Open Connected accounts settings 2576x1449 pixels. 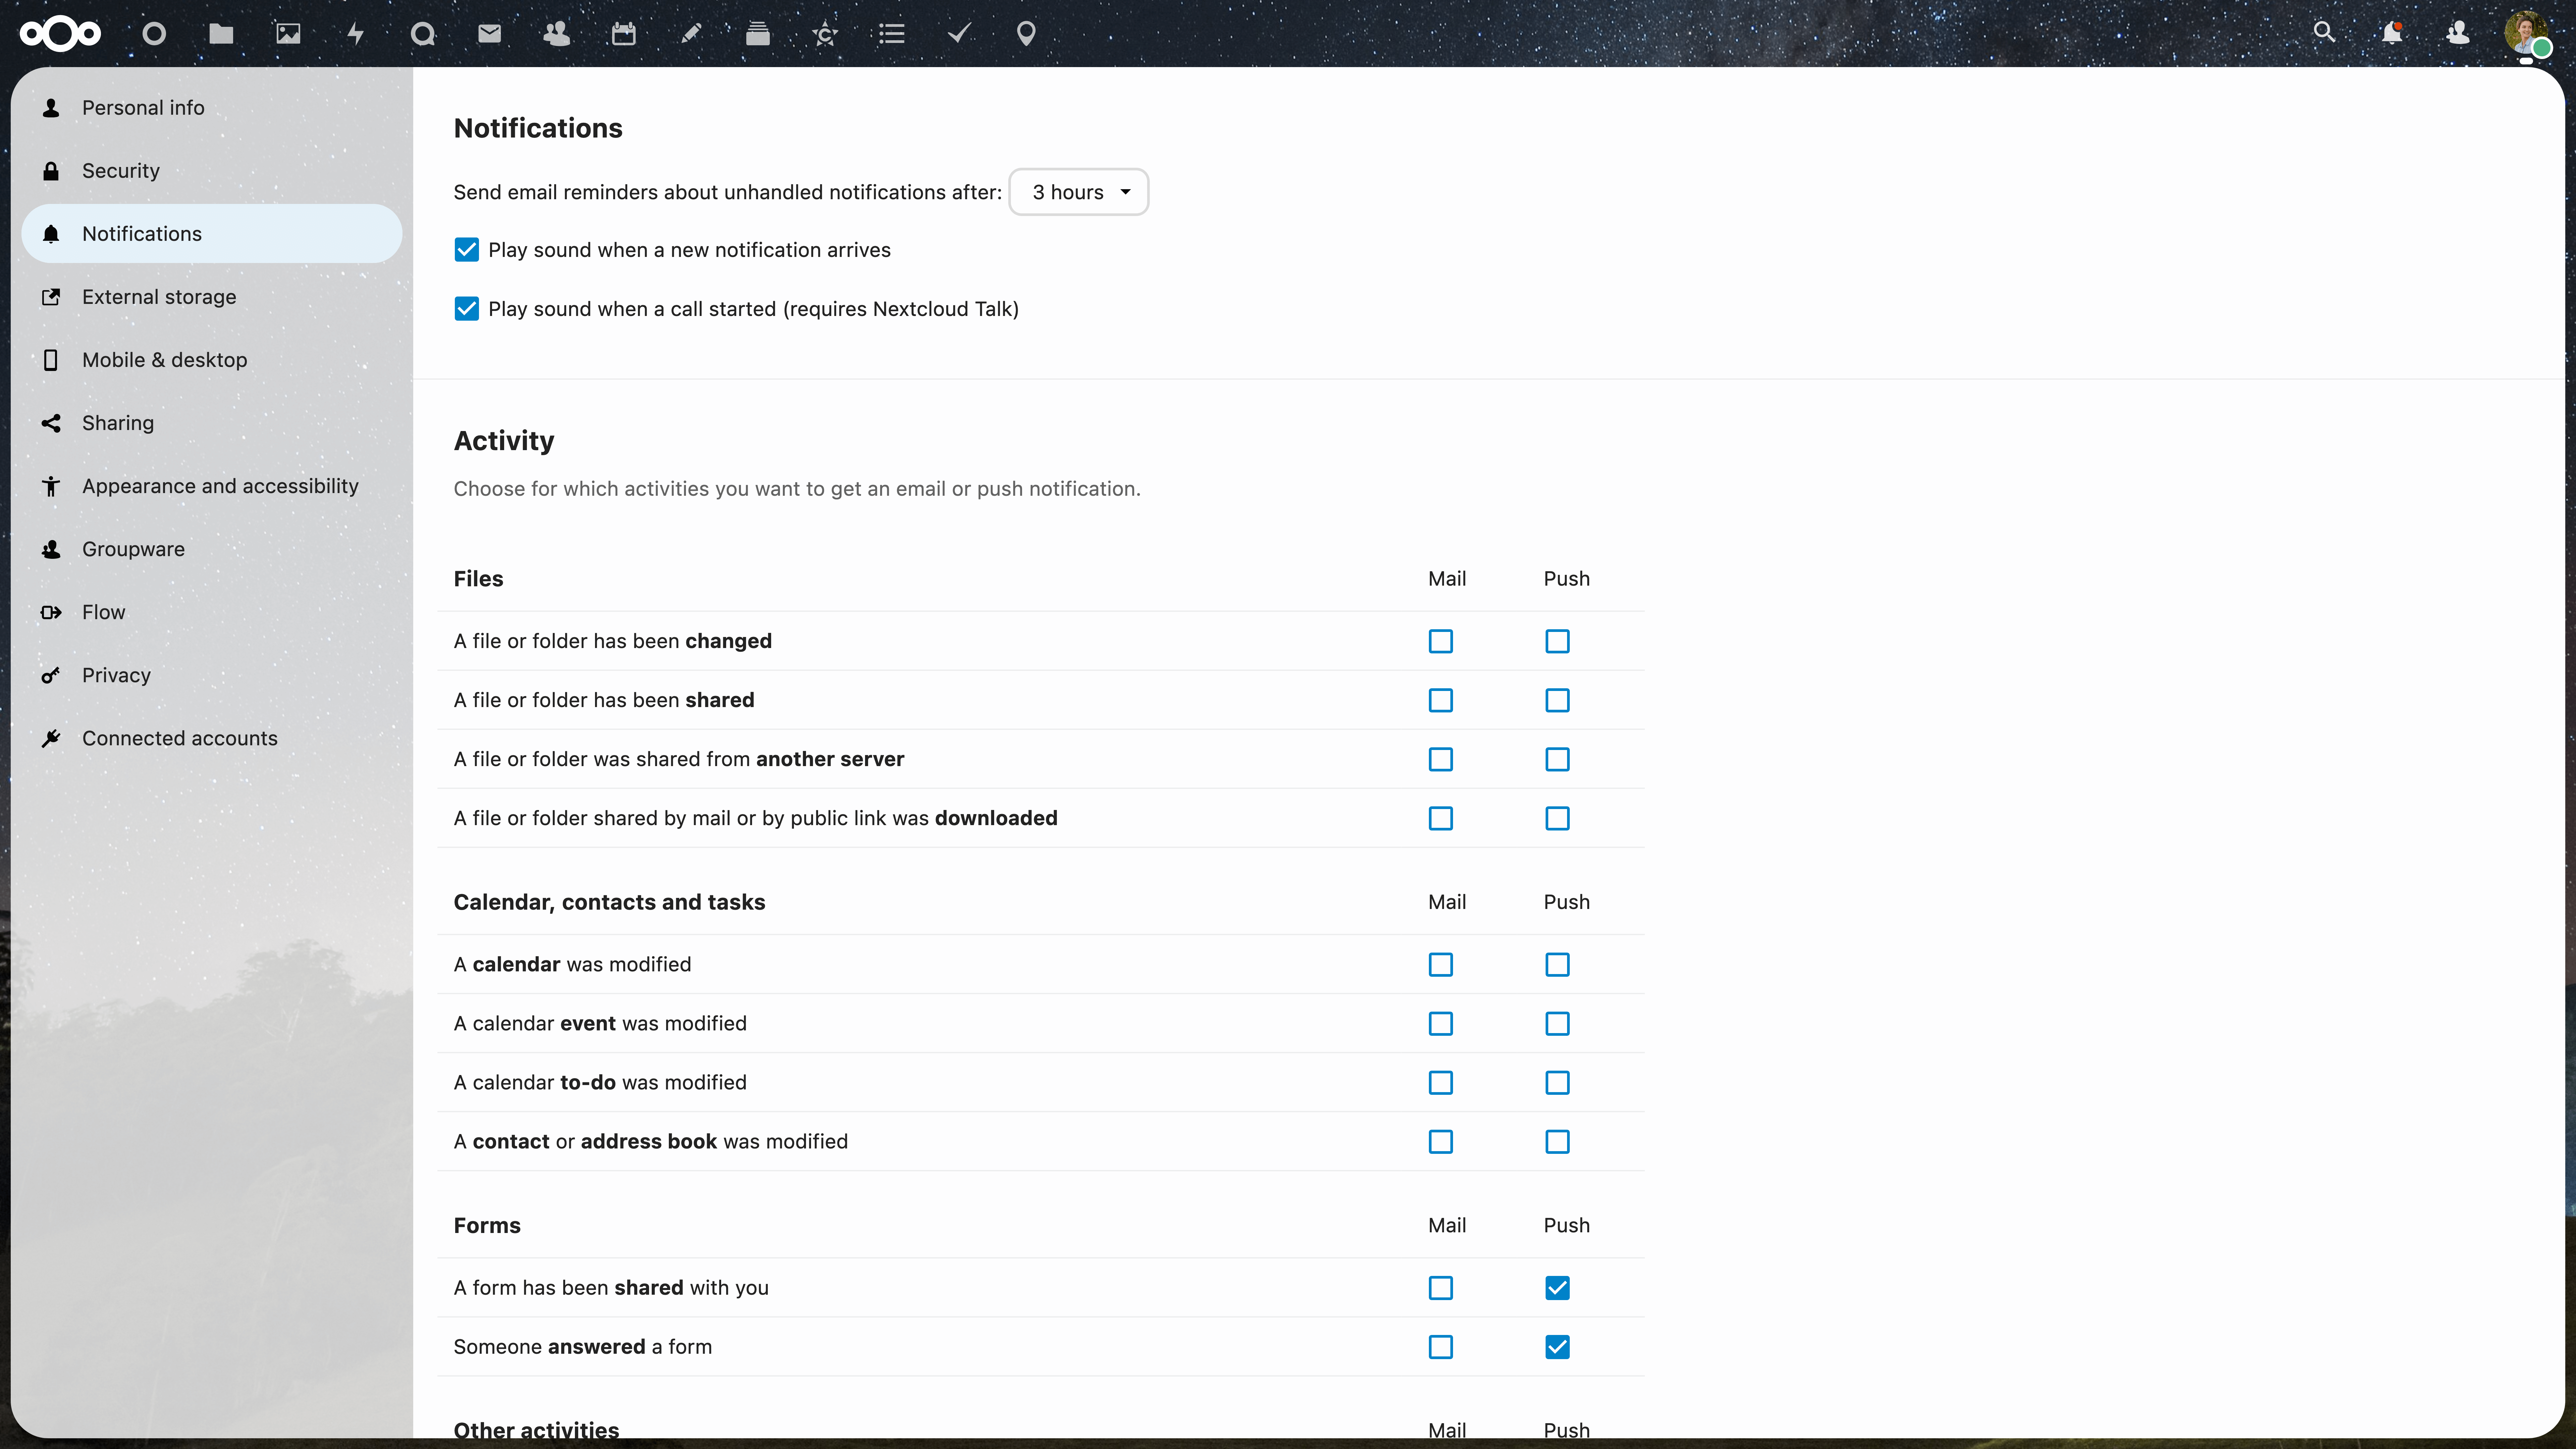click(x=212, y=738)
